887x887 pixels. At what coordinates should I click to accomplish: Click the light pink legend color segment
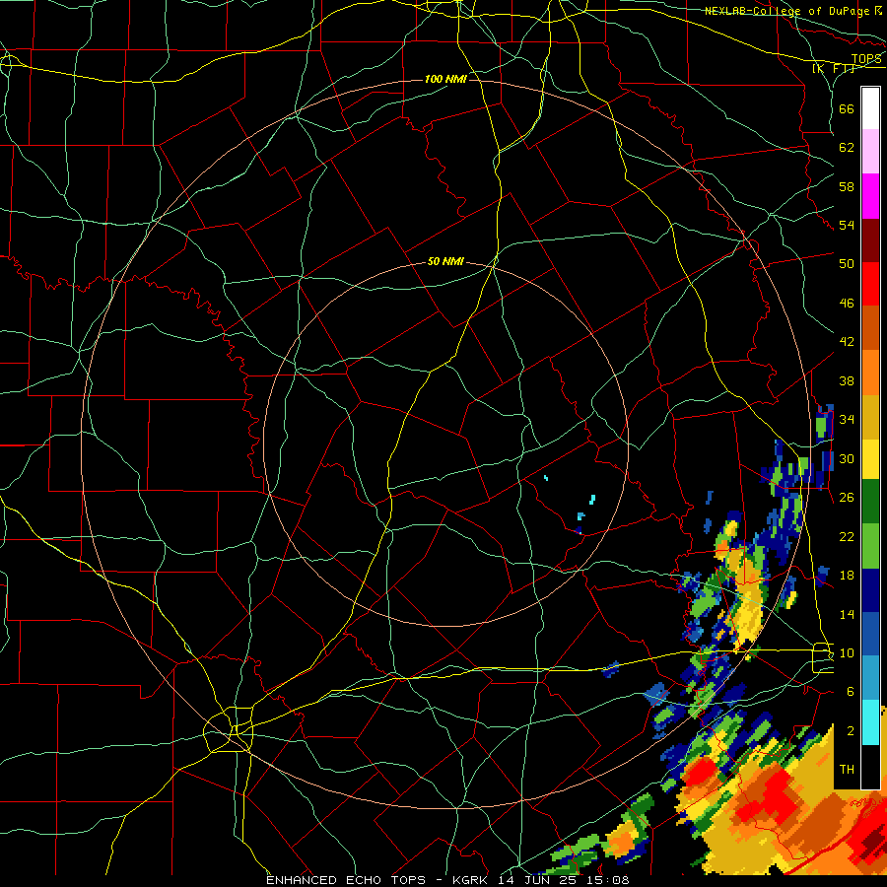[x=870, y=151]
